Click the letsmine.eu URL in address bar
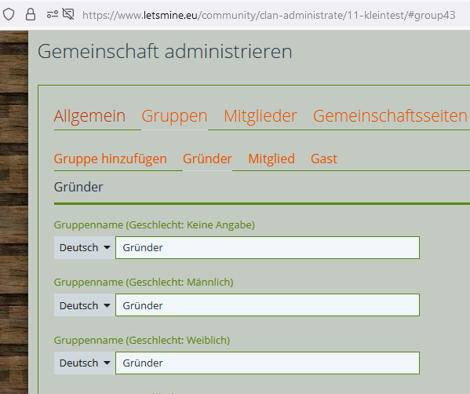Viewport: 470px width, 394px height. (269, 15)
